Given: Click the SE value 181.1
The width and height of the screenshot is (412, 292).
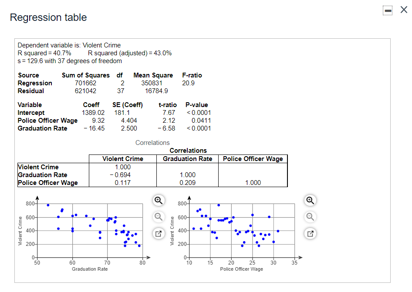Looking at the screenshot, I should tap(122, 113).
